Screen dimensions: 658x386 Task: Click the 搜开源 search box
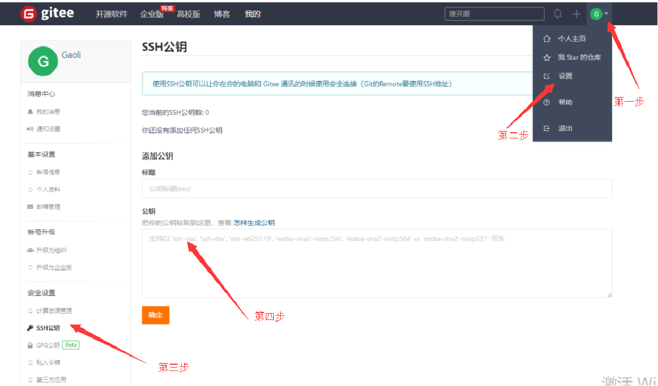click(494, 13)
